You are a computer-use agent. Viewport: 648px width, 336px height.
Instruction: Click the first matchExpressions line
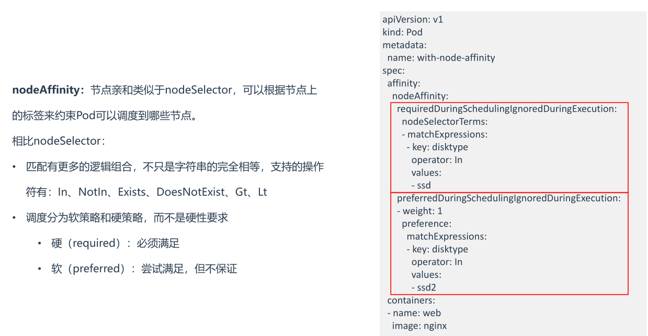445,134
